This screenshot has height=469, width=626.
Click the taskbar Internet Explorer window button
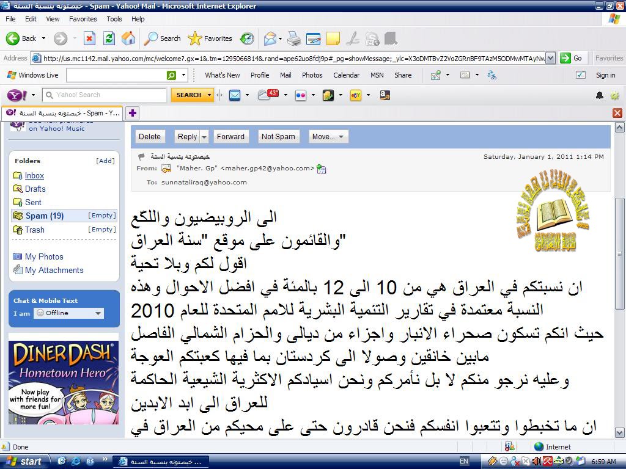(161, 462)
